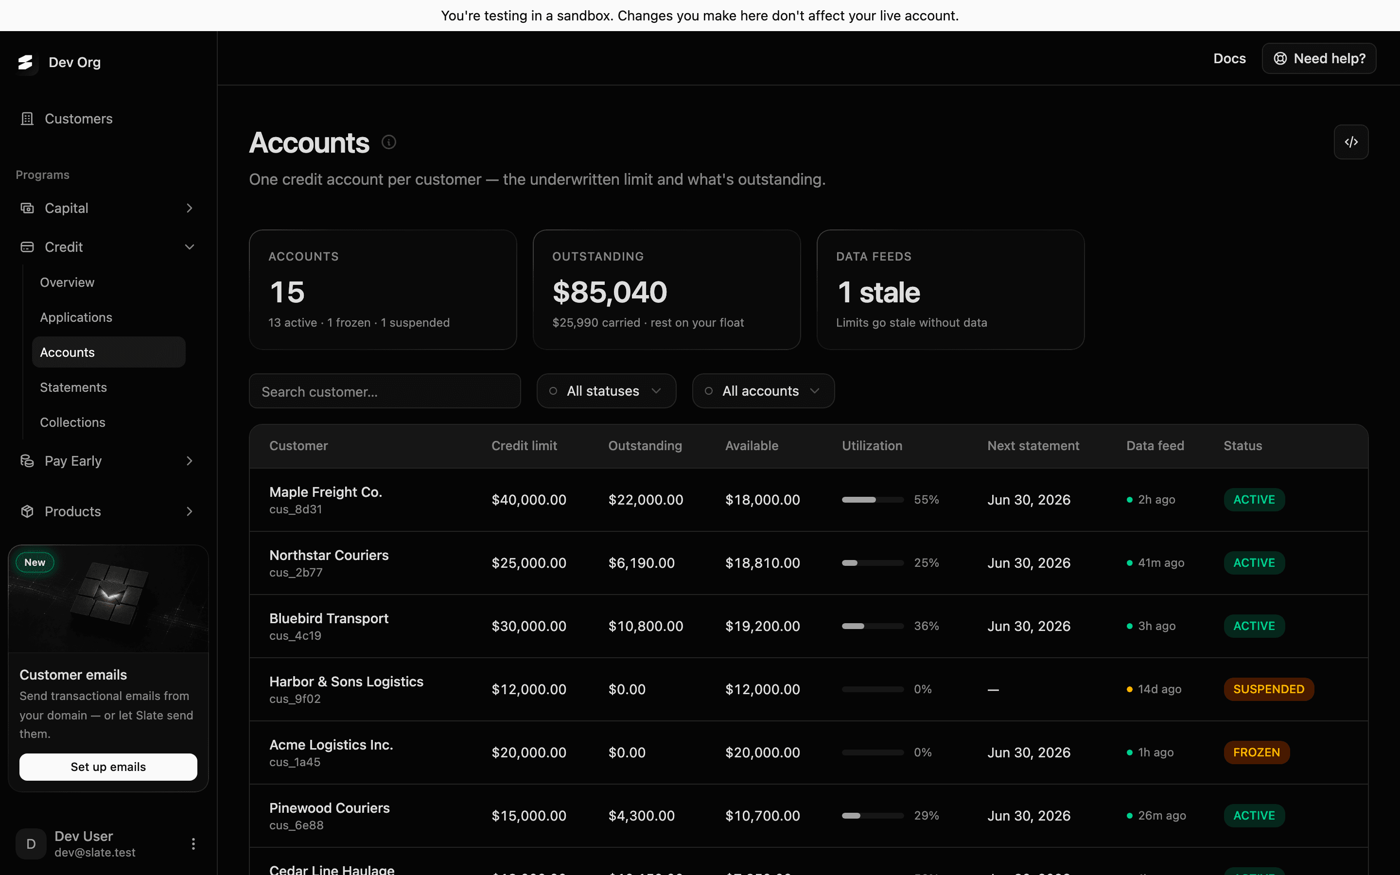Focus the Search customer field

click(x=385, y=391)
